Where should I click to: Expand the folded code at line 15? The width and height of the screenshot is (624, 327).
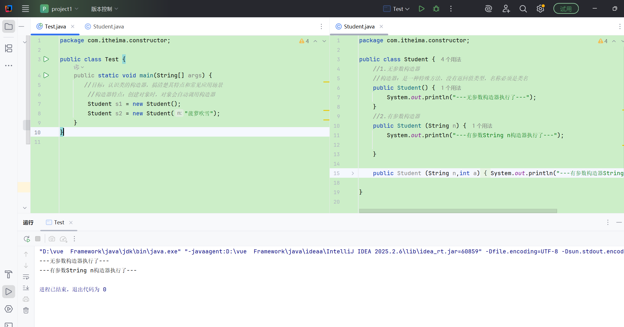(353, 173)
